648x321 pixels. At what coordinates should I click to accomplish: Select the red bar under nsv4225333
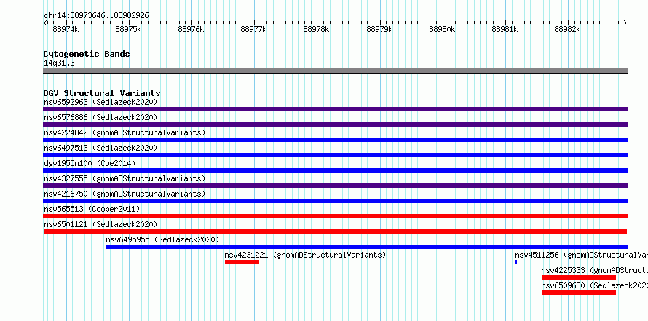click(x=579, y=277)
